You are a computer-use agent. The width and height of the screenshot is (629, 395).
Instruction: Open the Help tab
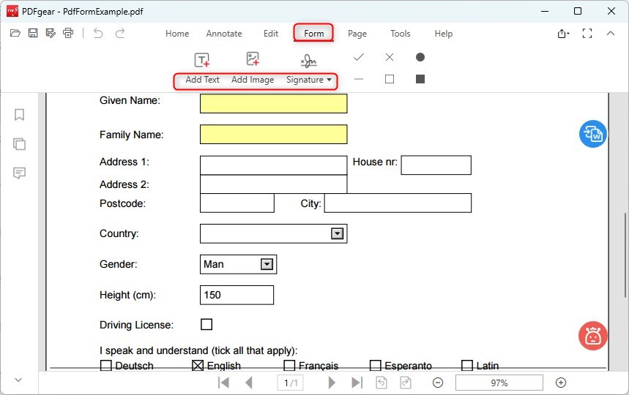click(x=443, y=34)
